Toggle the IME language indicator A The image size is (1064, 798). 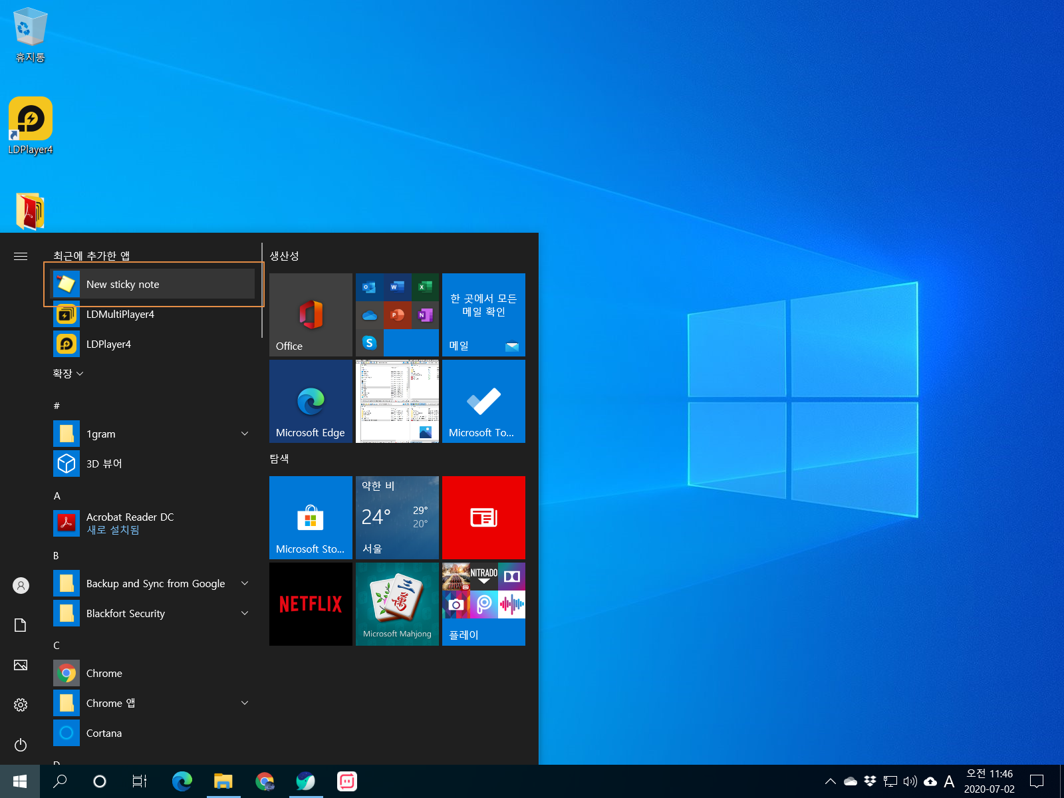[949, 781]
